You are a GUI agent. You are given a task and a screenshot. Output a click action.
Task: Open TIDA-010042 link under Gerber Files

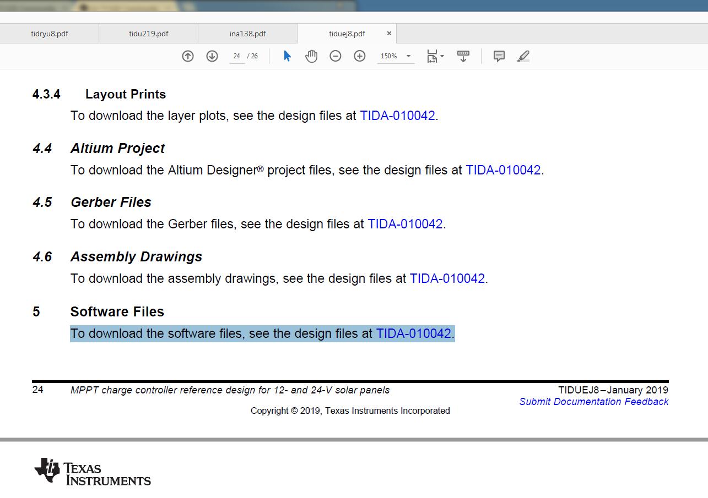[x=406, y=224]
